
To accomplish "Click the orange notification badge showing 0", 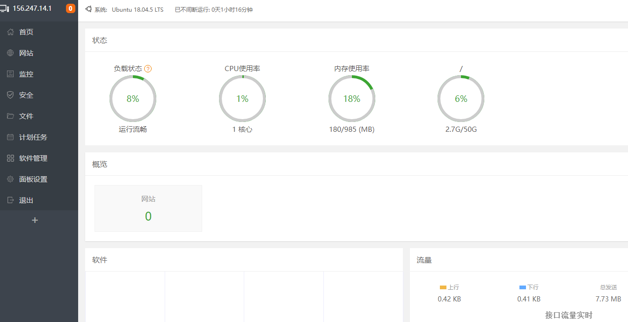I will point(70,8).
